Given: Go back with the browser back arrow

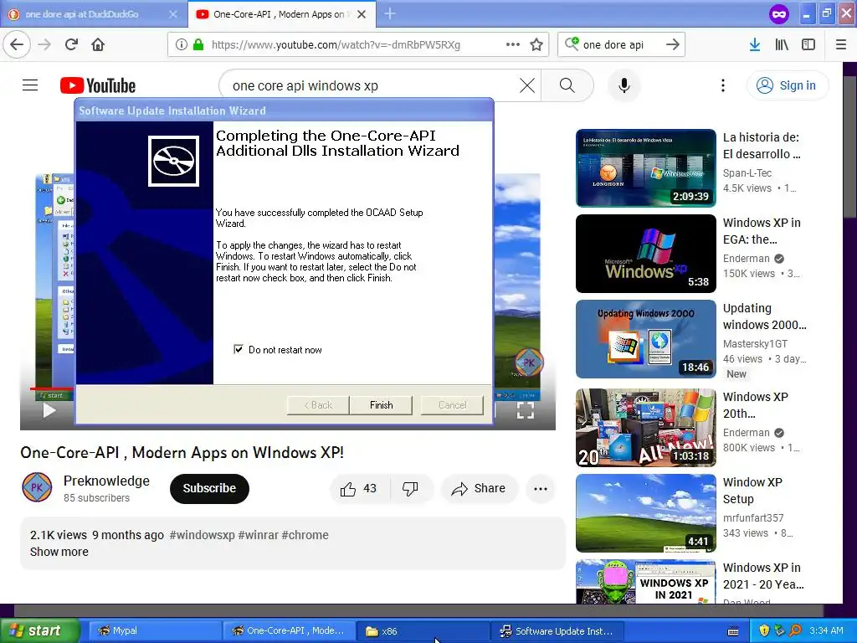Looking at the screenshot, I should (17, 44).
